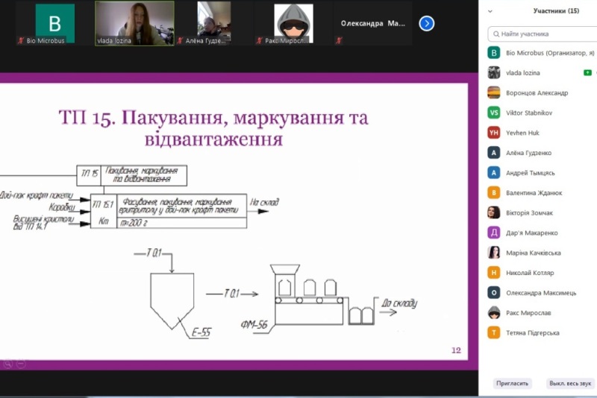Select participant name Николай Котляр

pyautogui.click(x=530, y=273)
